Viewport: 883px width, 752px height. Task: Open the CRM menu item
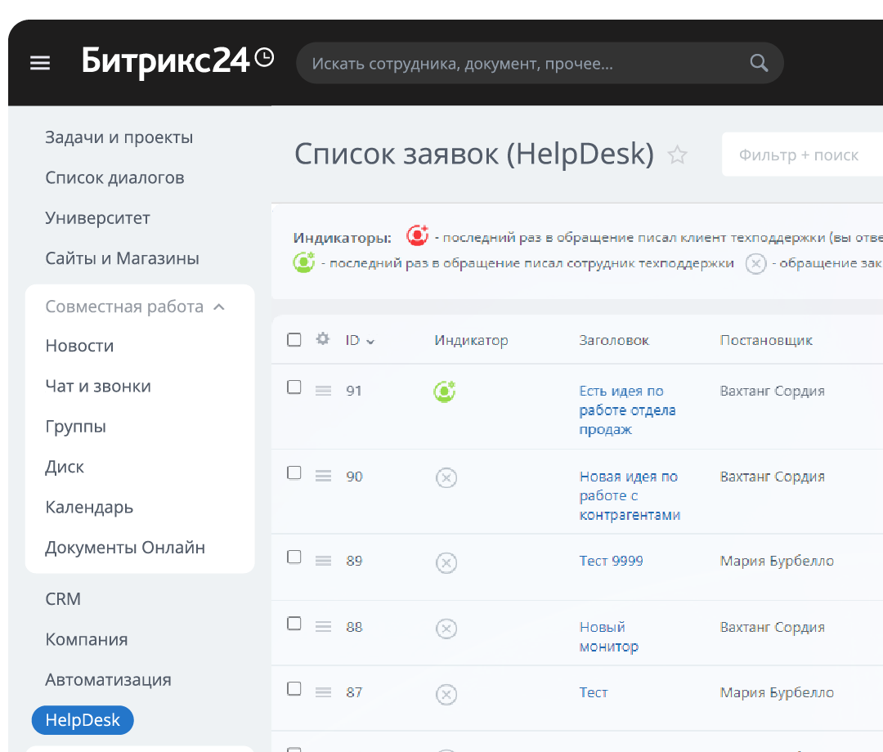pyautogui.click(x=63, y=599)
